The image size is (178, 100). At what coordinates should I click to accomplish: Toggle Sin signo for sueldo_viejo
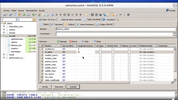click(100, 71)
